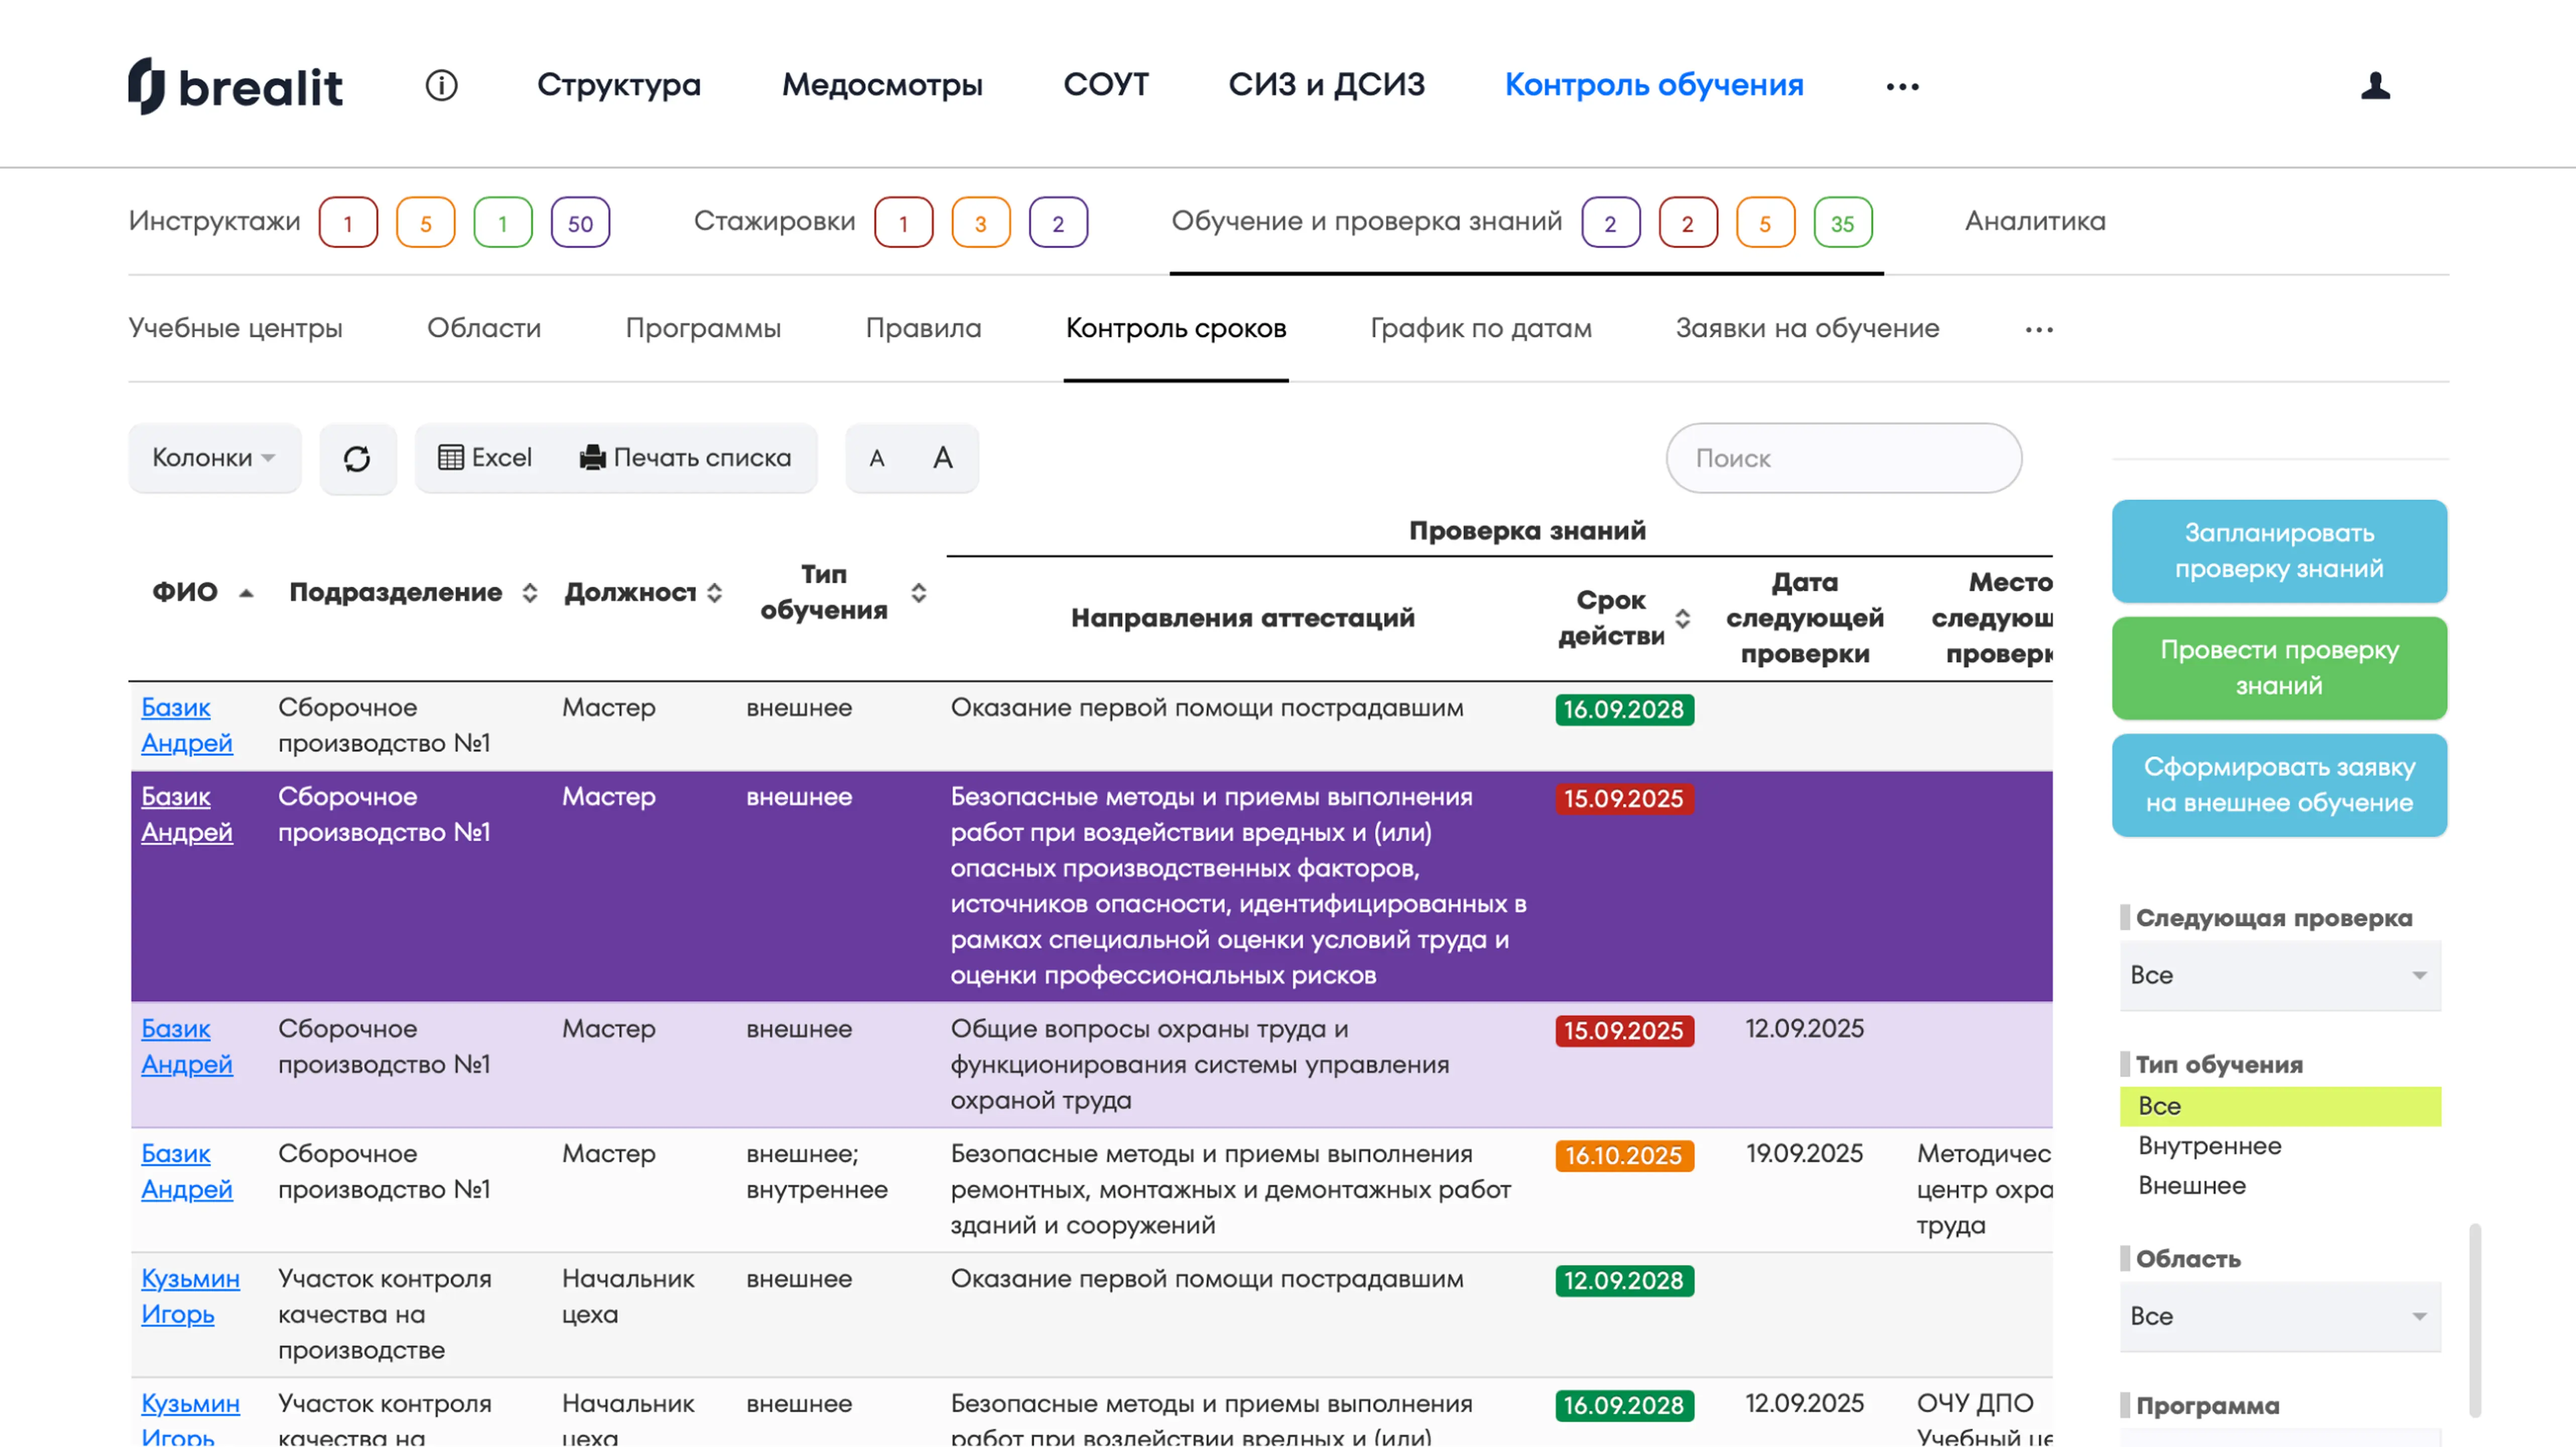Select Внутреннее training type filter
Screen dimensions: 2576x1447
tap(2209, 1146)
